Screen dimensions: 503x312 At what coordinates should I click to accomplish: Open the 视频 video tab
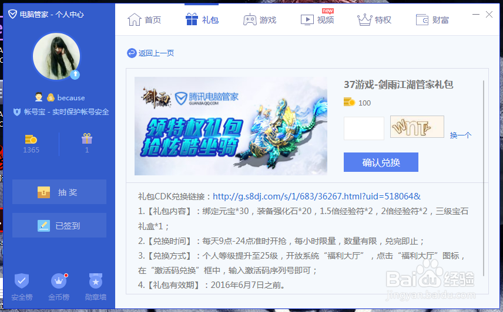(x=317, y=20)
